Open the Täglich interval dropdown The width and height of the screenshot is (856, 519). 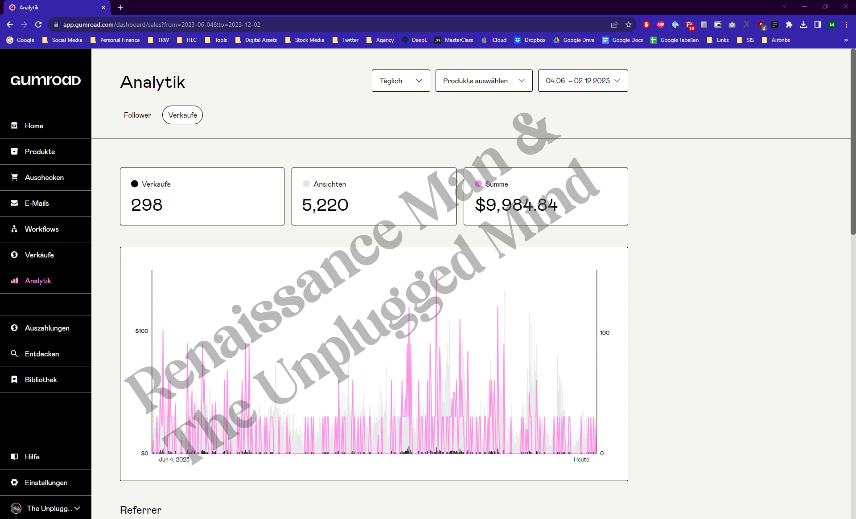coord(400,81)
